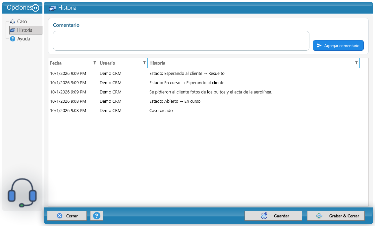The height and width of the screenshot is (226, 375).
Task: Open the Ayuda section
Action: 24,39
